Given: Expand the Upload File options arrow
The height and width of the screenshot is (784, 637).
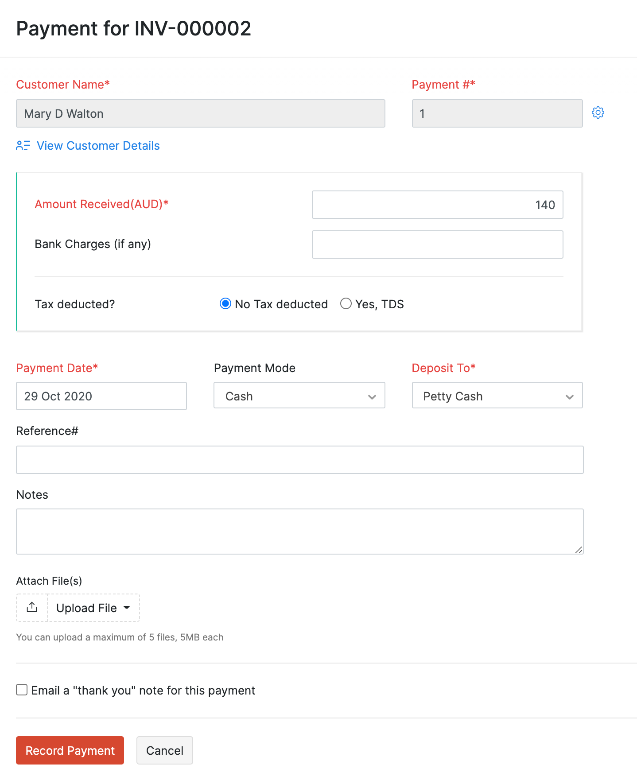Looking at the screenshot, I should (x=127, y=608).
